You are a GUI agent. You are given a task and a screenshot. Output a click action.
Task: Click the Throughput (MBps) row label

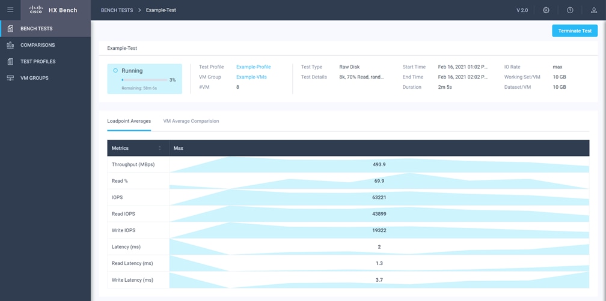[x=133, y=164]
